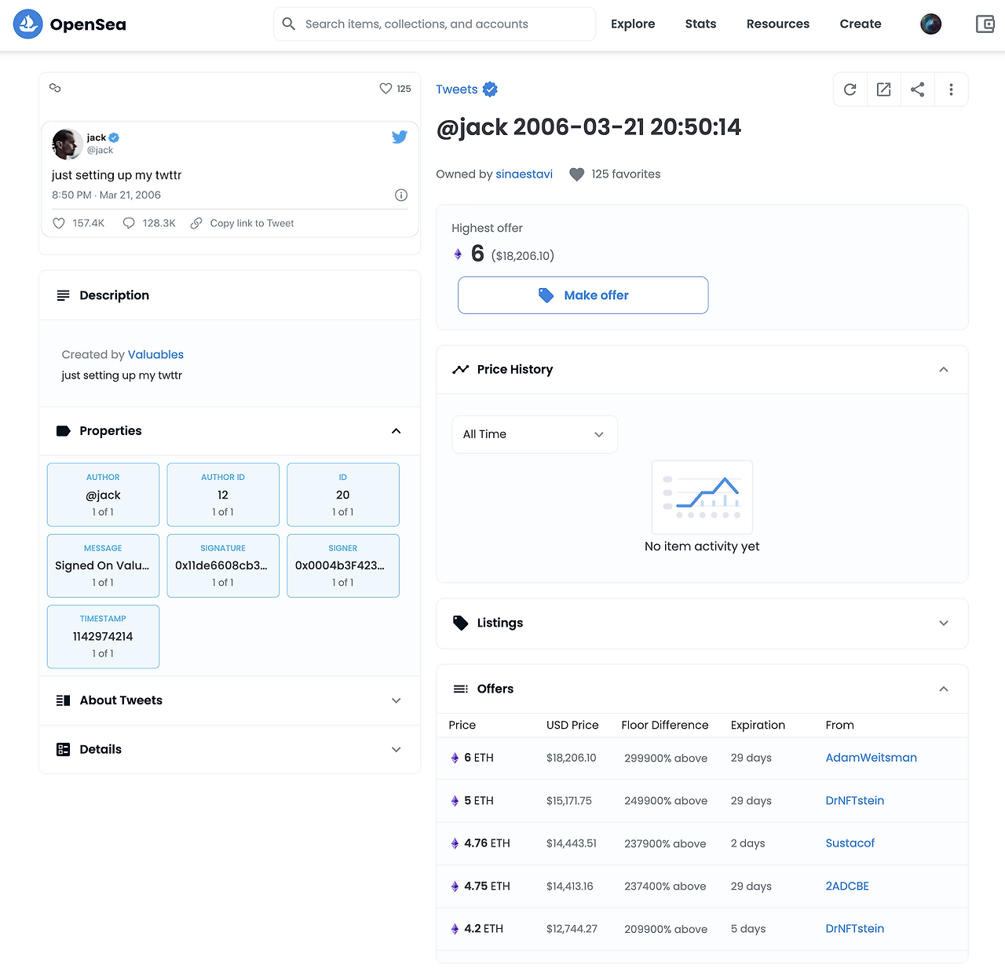
Task: Open the Create menu
Action: coord(861,24)
